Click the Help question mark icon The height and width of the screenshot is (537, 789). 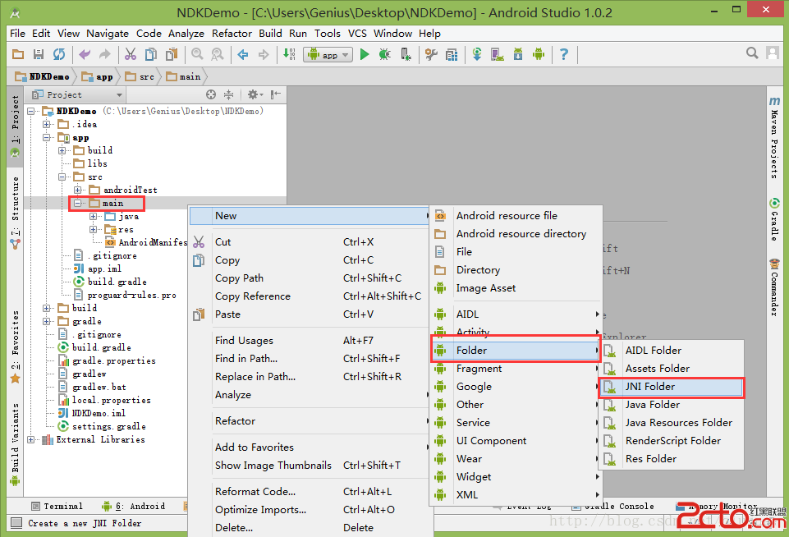pyautogui.click(x=564, y=55)
